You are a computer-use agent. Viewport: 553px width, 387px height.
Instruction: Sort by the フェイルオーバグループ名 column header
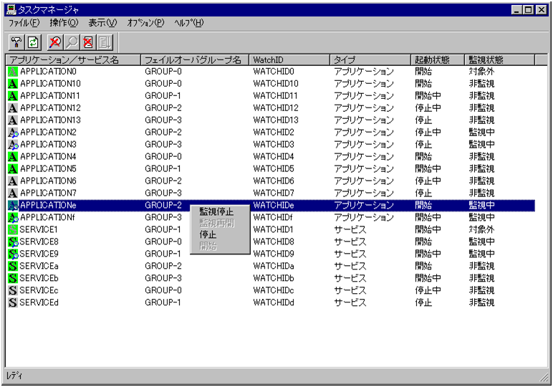tap(194, 59)
